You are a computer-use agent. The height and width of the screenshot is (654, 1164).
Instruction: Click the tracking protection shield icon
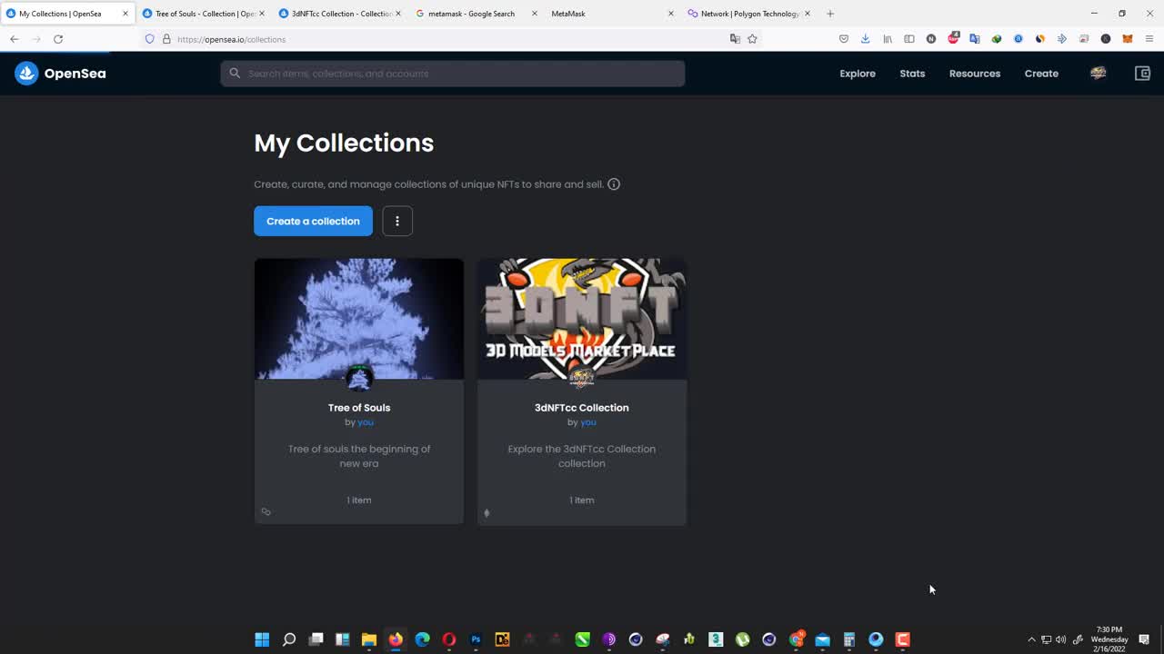(x=150, y=39)
